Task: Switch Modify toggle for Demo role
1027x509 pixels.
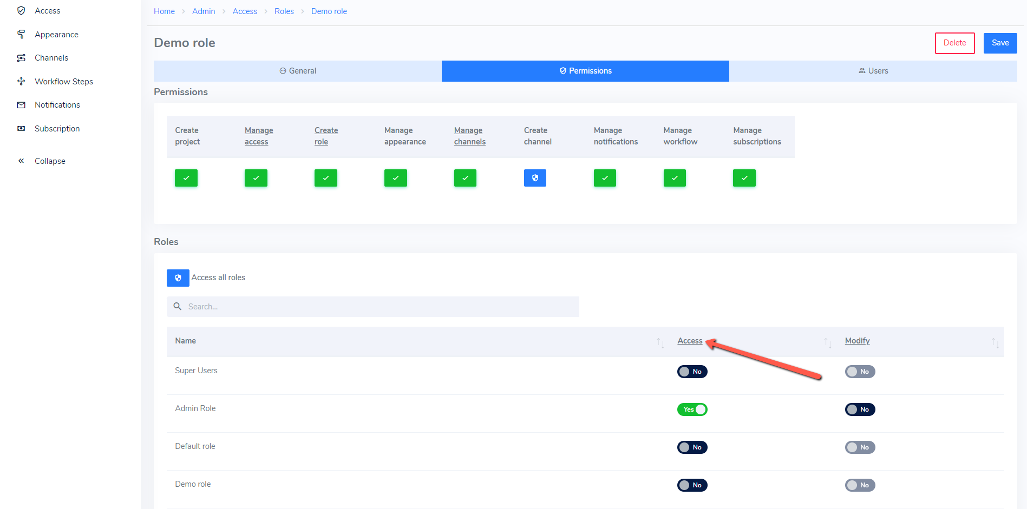Action: click(x=860, y=485)
